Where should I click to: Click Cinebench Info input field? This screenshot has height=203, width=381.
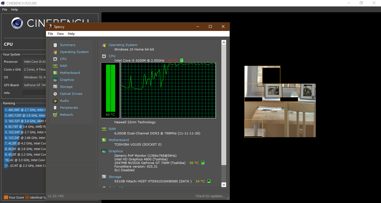(34, 93)
